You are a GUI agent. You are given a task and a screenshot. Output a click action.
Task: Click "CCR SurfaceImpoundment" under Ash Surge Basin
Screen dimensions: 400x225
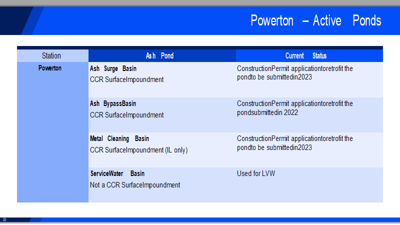[x=126, y=79]
